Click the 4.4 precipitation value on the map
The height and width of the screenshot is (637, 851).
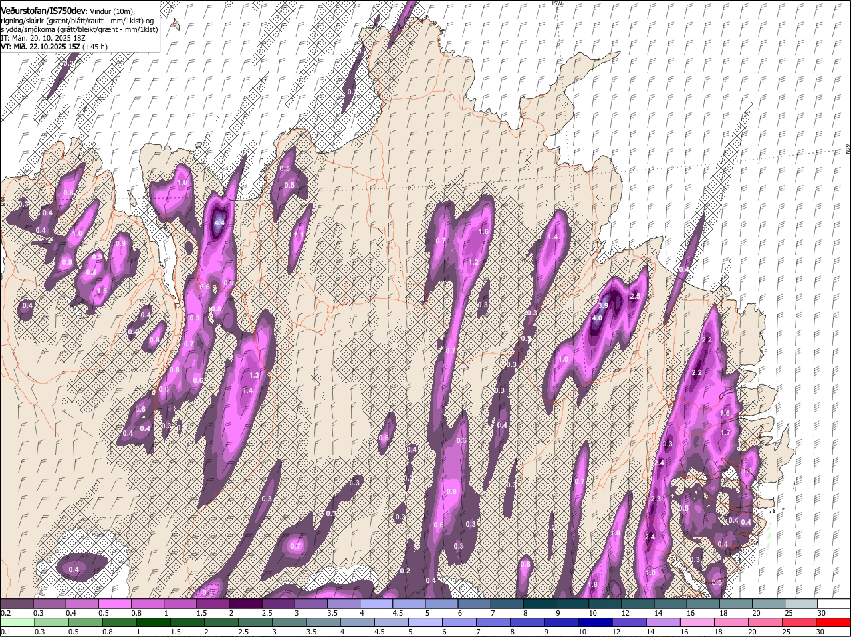coord(218,224)
